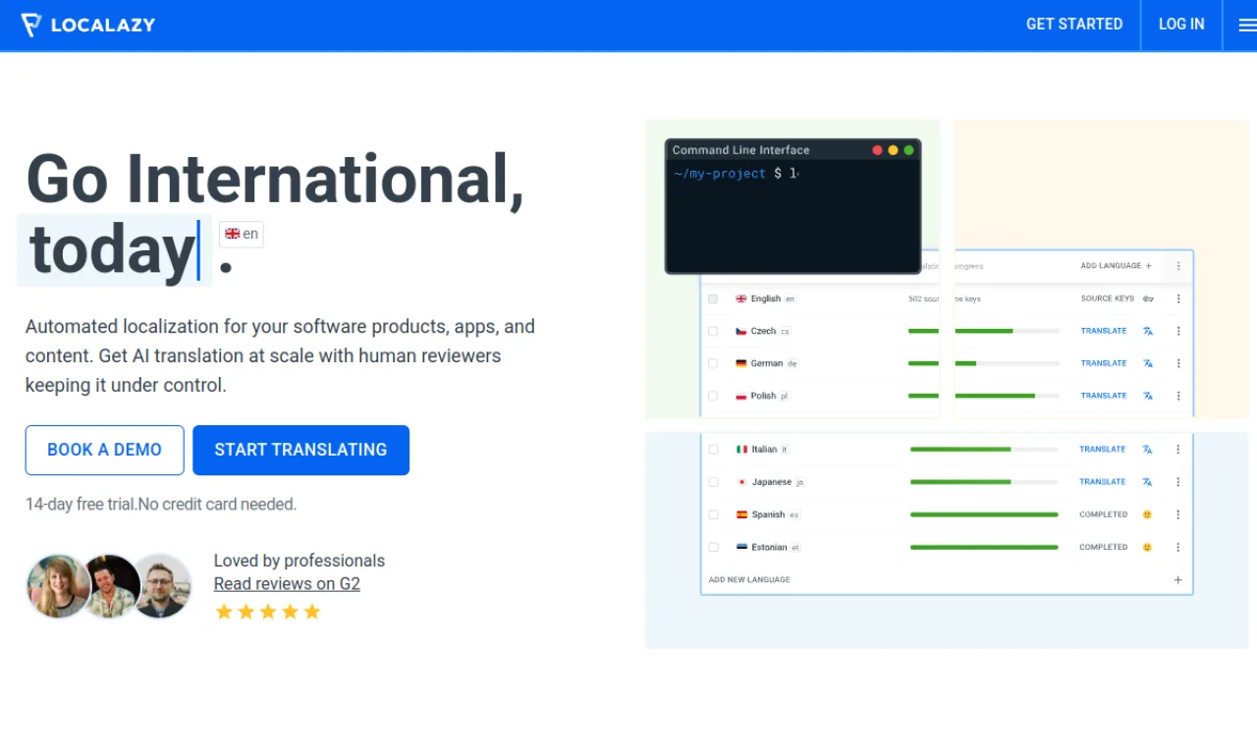Screen dimensions: 1257x754
Task: Click the Italian flag icon
Action: coord(742,450)
